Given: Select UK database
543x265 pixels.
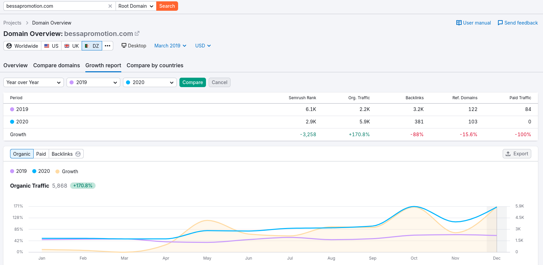Looking at the screenshot, I should click(72, 46).
